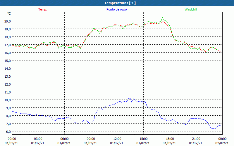Click the 15:00 time axis label
This screenshot has height=146, width=234.
tap(143, 139)
